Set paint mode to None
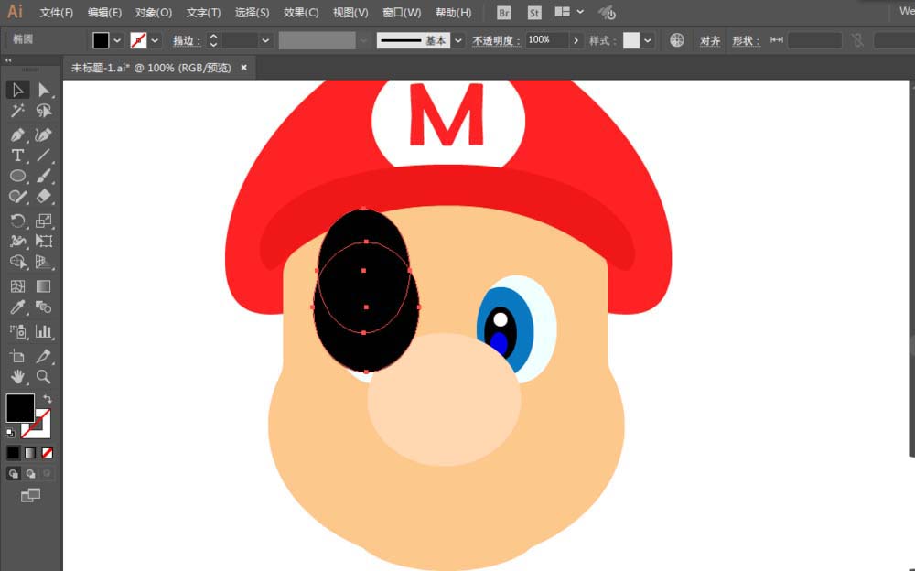 [48, 452]
